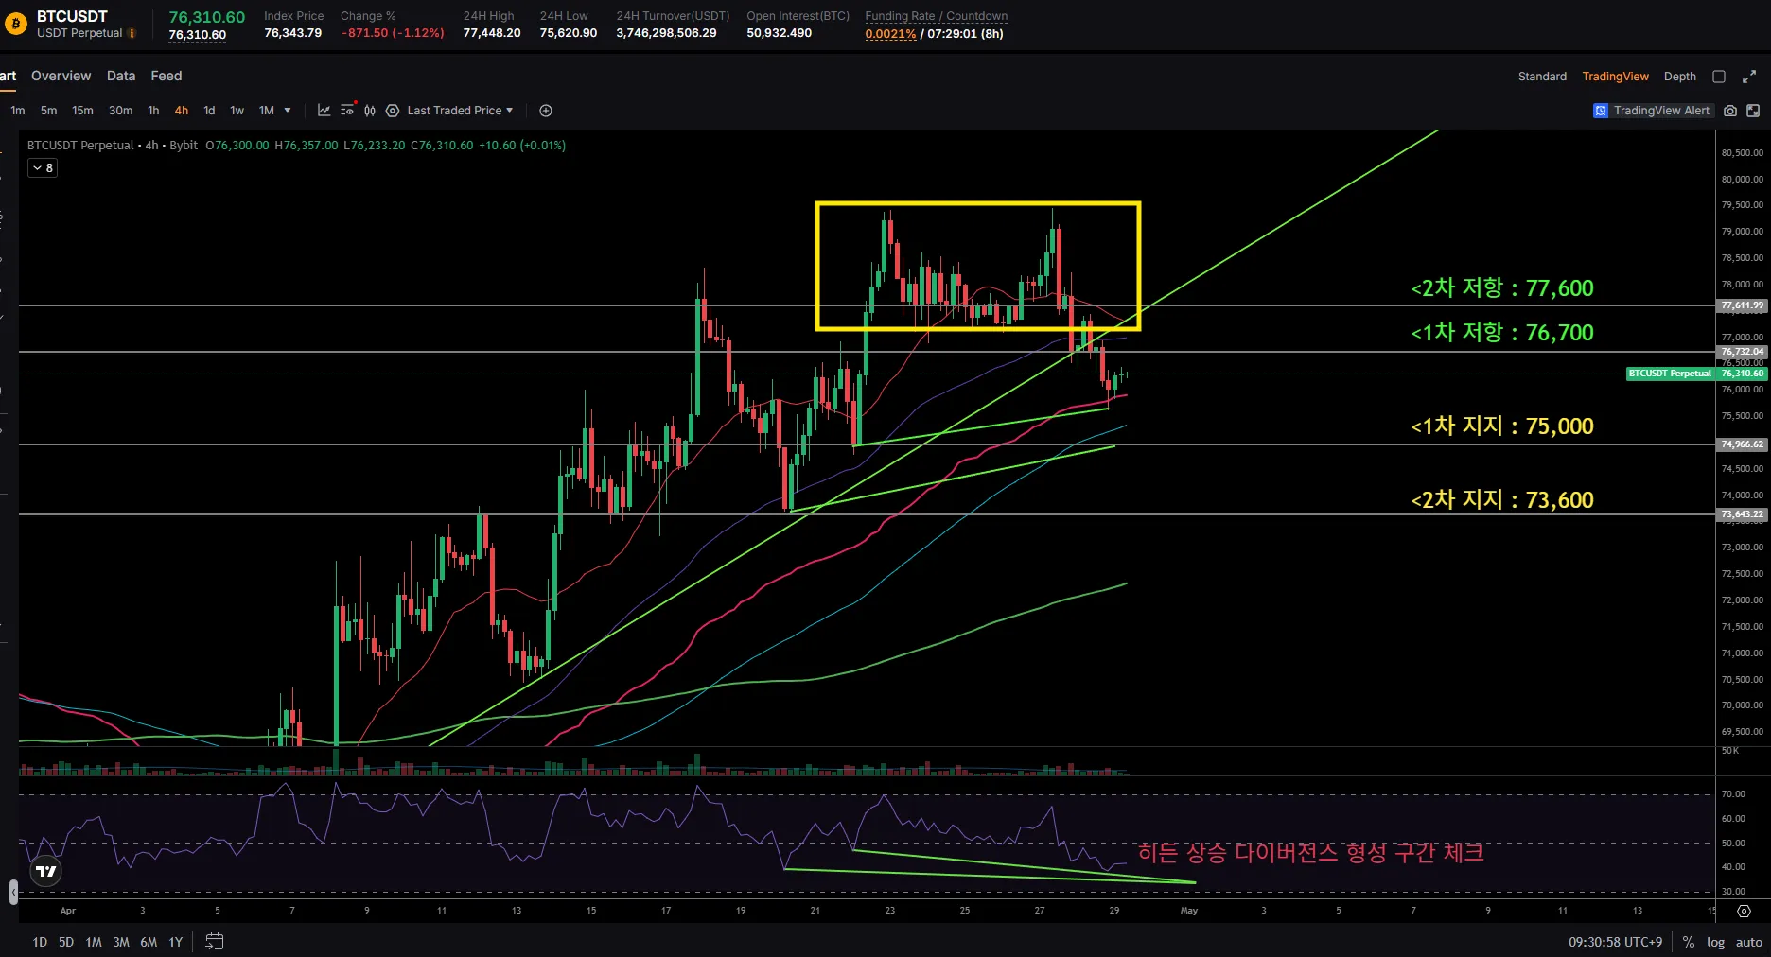Open the Funding Rate / Countdown link

point(936,16)
